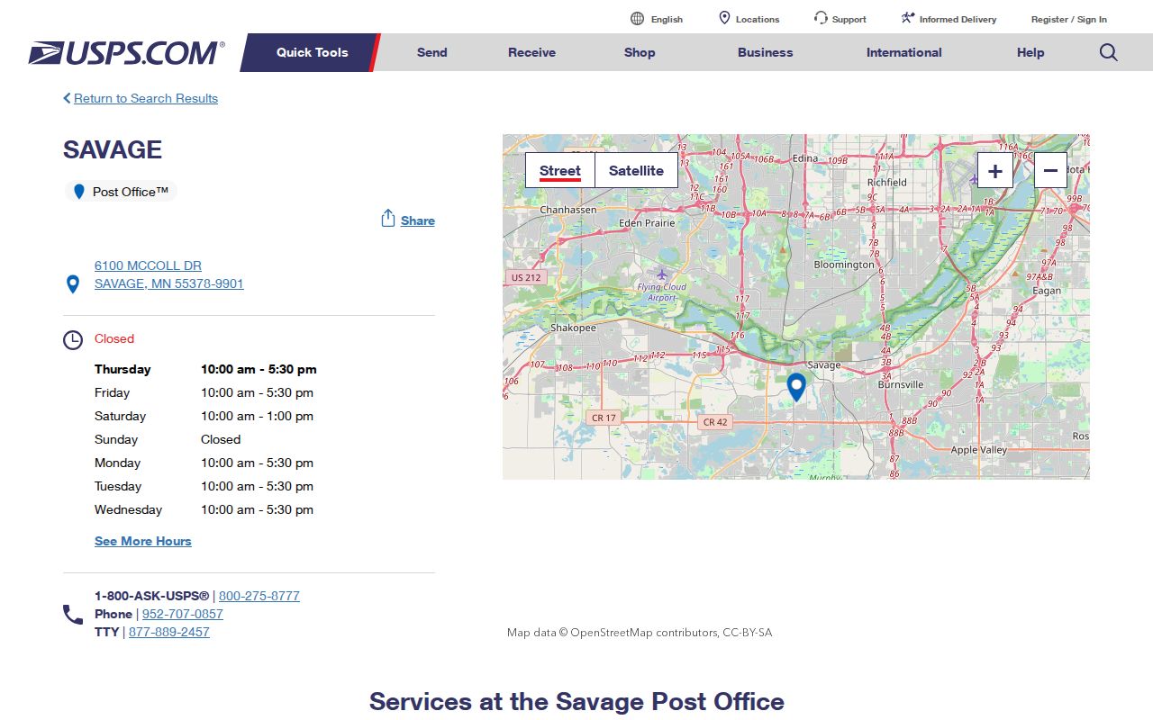Image resolution: width=1153 pixels, height=720 pixels.
Task: Open the Receive menu
Action: pyautogui.click(x=531, y=52)
